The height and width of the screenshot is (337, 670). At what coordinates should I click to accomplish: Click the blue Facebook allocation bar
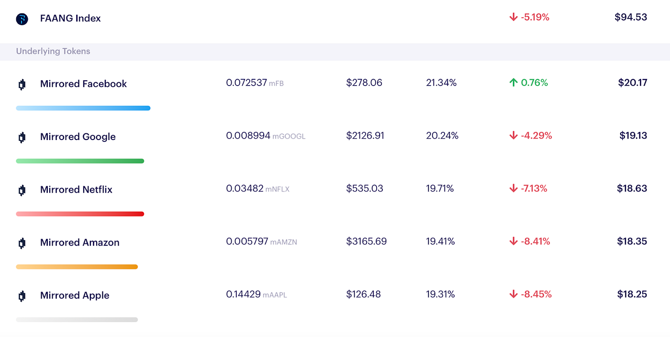(x=83, y=109)
